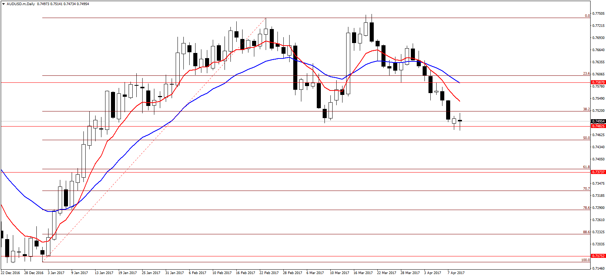Click the Fibonacci 38.2 level label
This screenshot has width=606, height=277.
[x=587, y=109]
